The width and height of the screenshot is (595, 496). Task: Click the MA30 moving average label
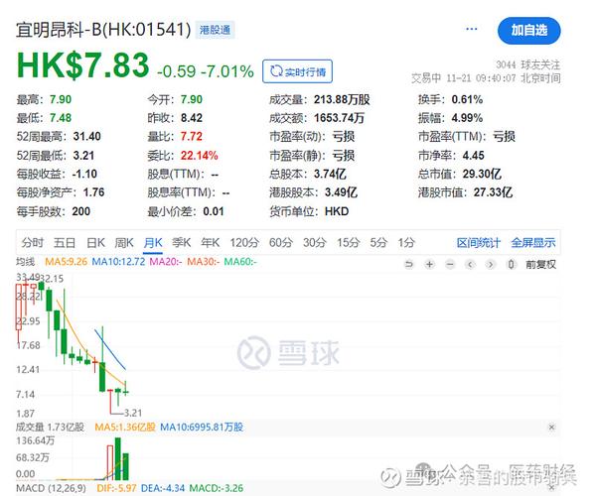pos(203,262)
